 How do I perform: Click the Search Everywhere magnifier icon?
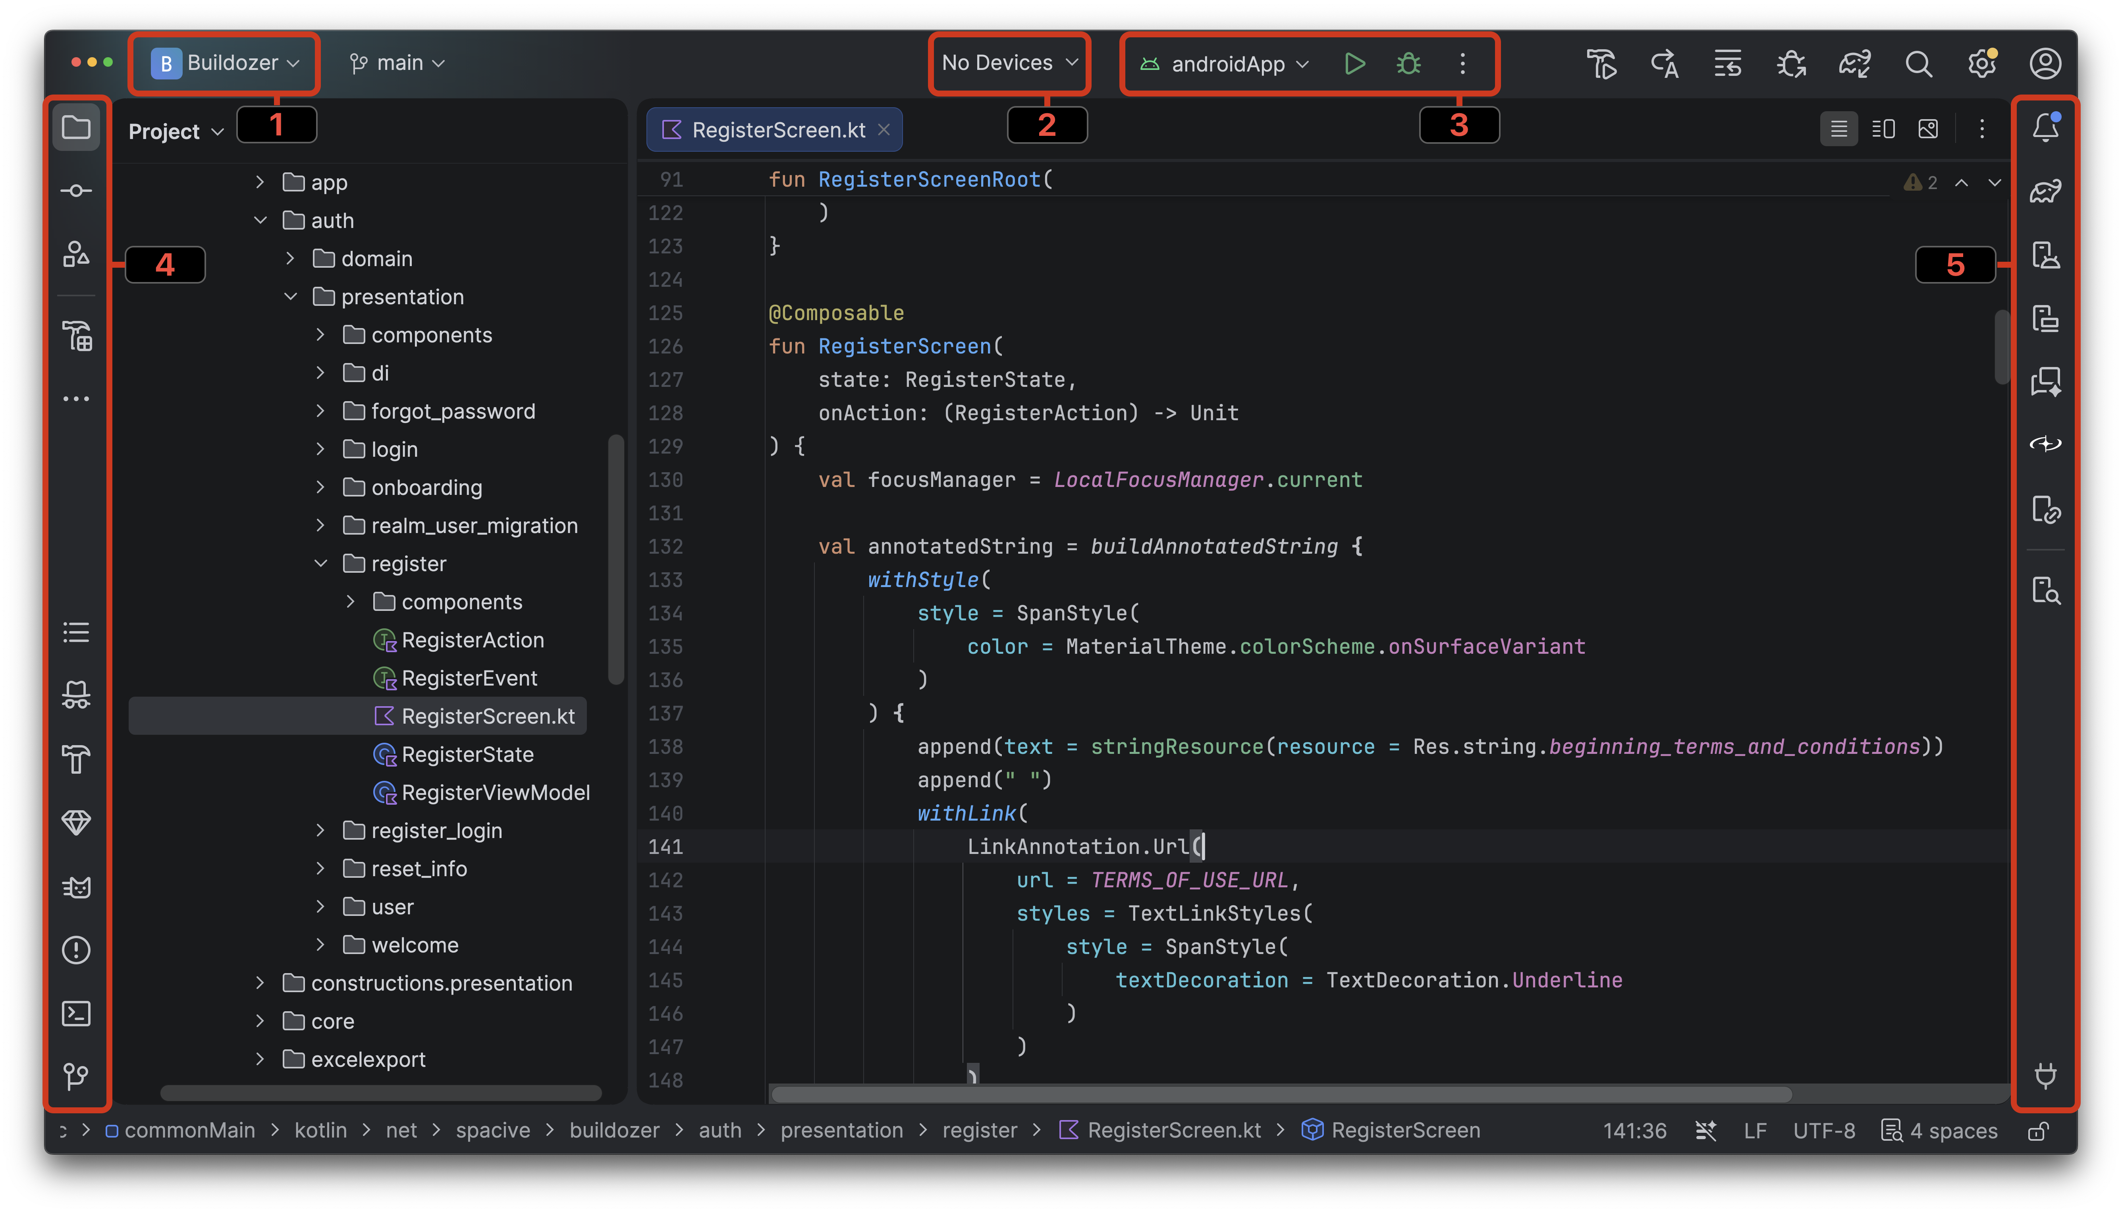pyautogui.click(x=1919, y=64)
